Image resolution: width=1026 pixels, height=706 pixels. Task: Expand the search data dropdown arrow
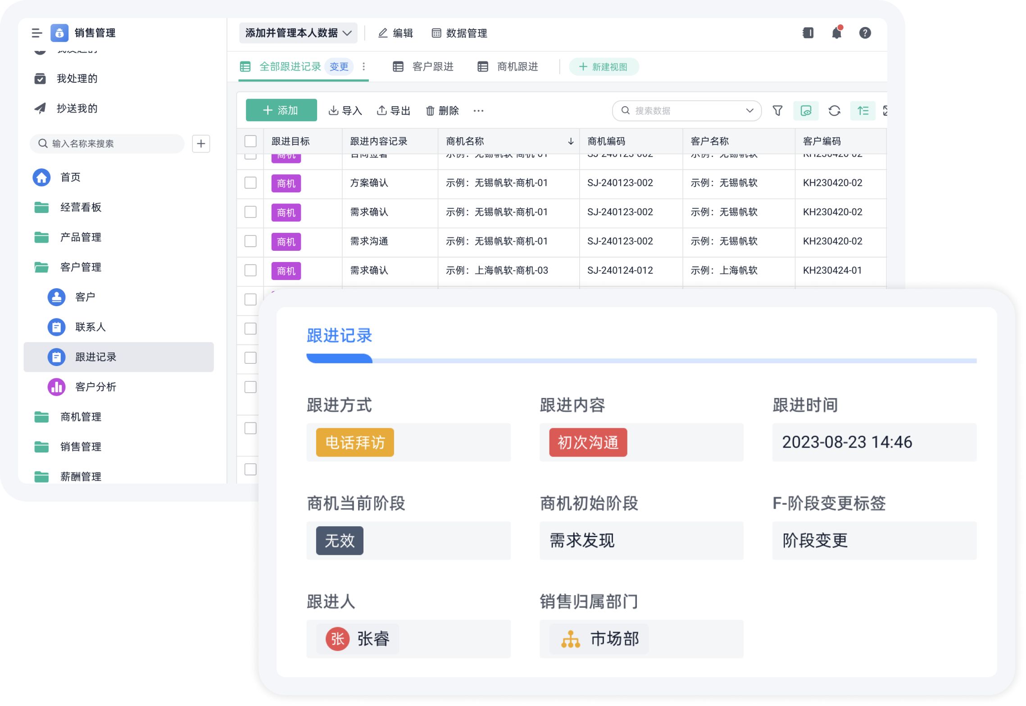point(749,111)
